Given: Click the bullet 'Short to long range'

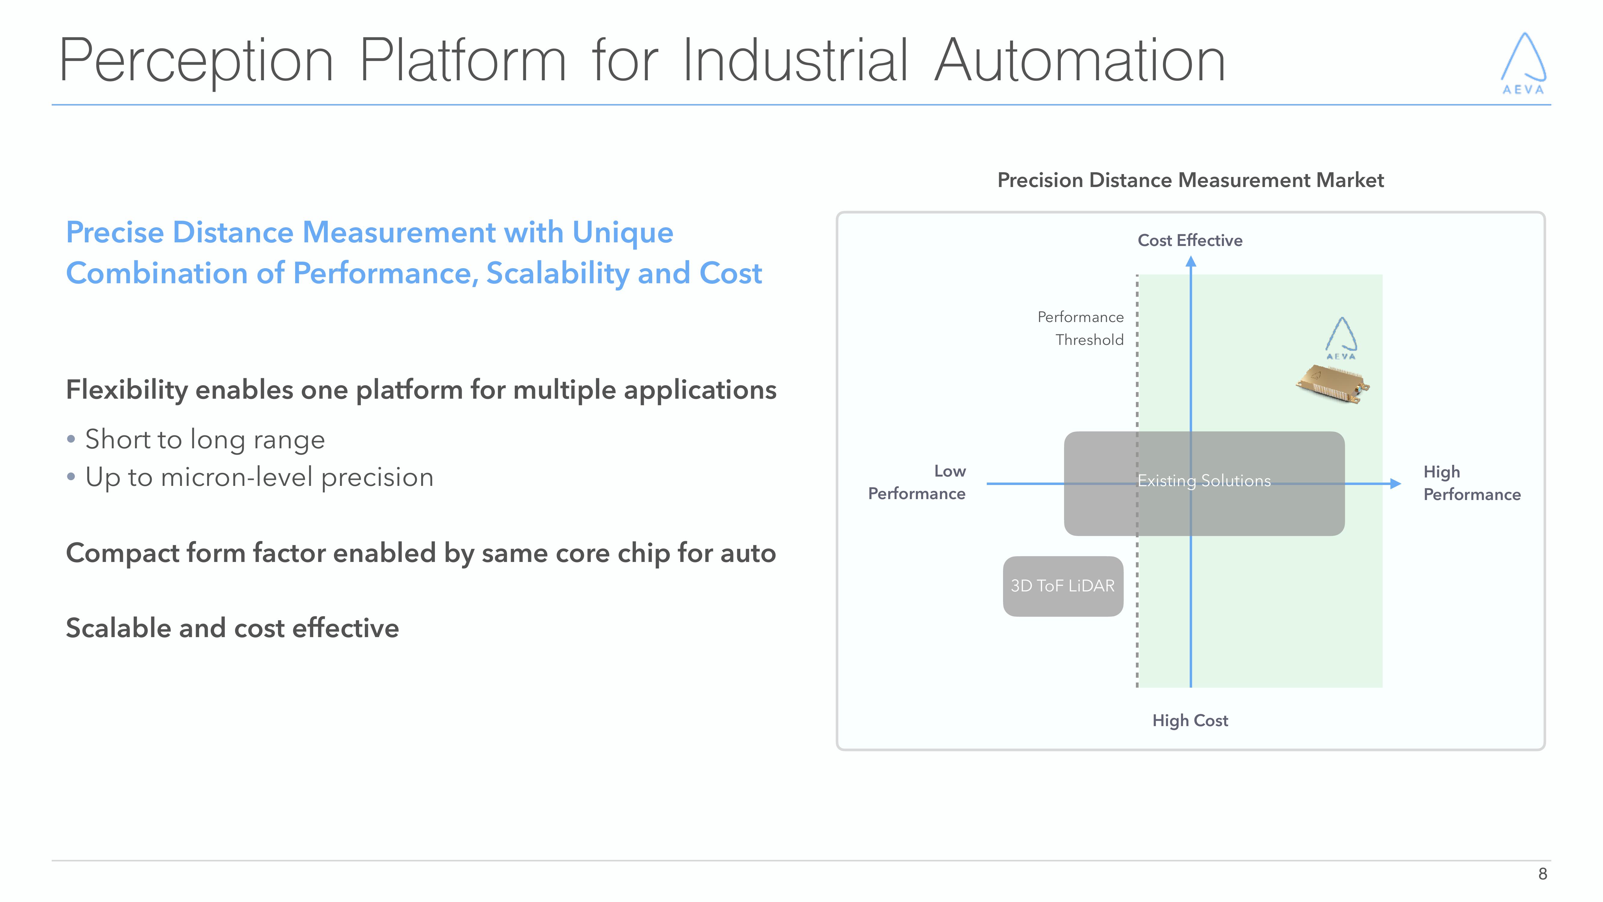Looking at the screenshot, I should point(205,440).
